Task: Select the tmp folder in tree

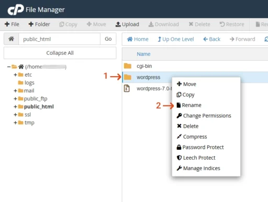Action: [x=29, y=123]
